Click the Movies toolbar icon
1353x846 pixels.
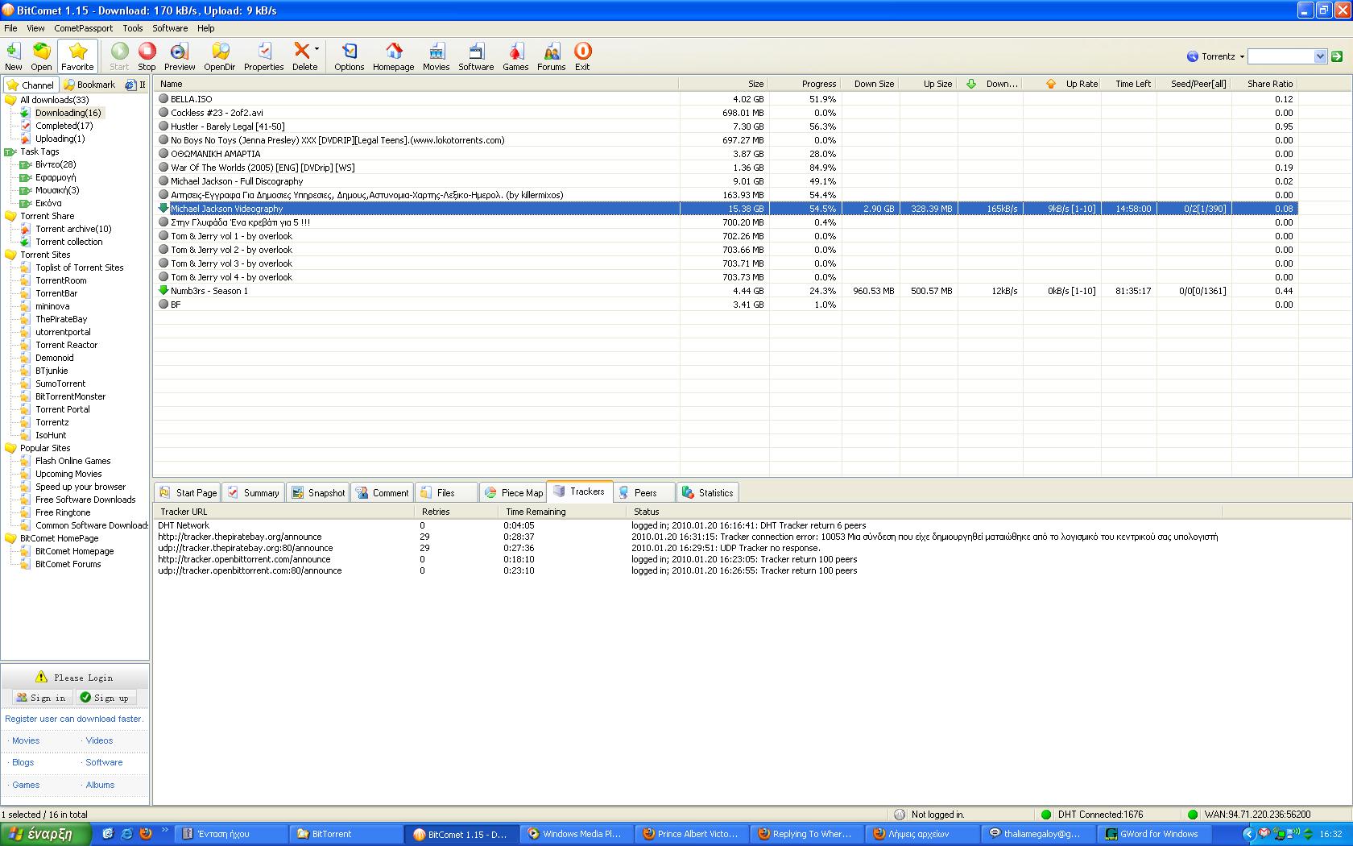tap(436, 56)
